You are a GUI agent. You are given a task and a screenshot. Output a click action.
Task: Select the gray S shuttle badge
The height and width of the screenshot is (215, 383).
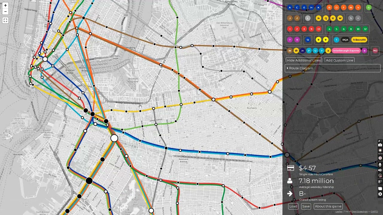pos(351,18)
